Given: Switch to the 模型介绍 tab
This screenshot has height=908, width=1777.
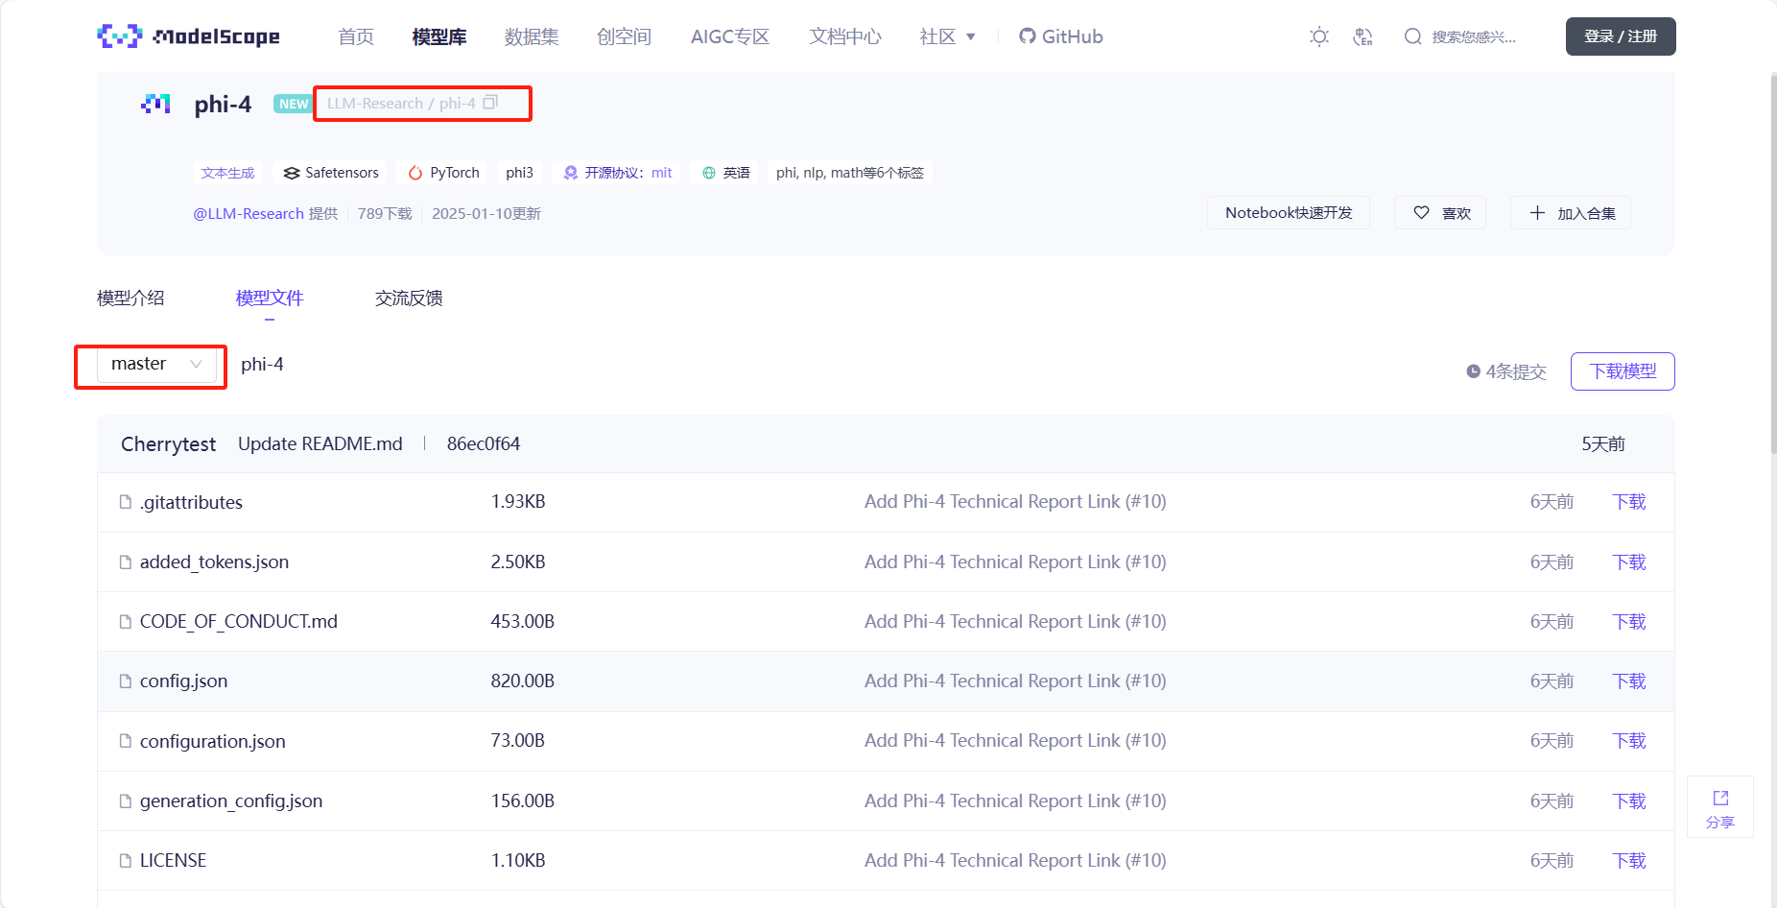Looking at the screenshot, I should (x=130, y=299).
